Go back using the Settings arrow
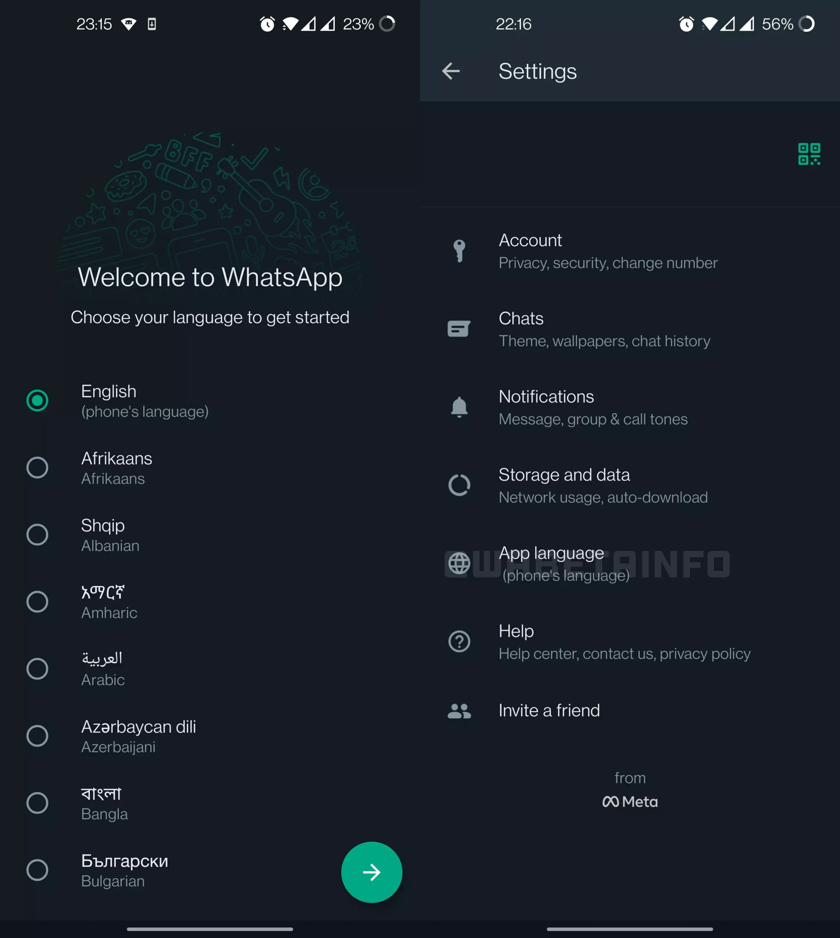The height and width of the screenshot is (938, 840). pos(451,71)
